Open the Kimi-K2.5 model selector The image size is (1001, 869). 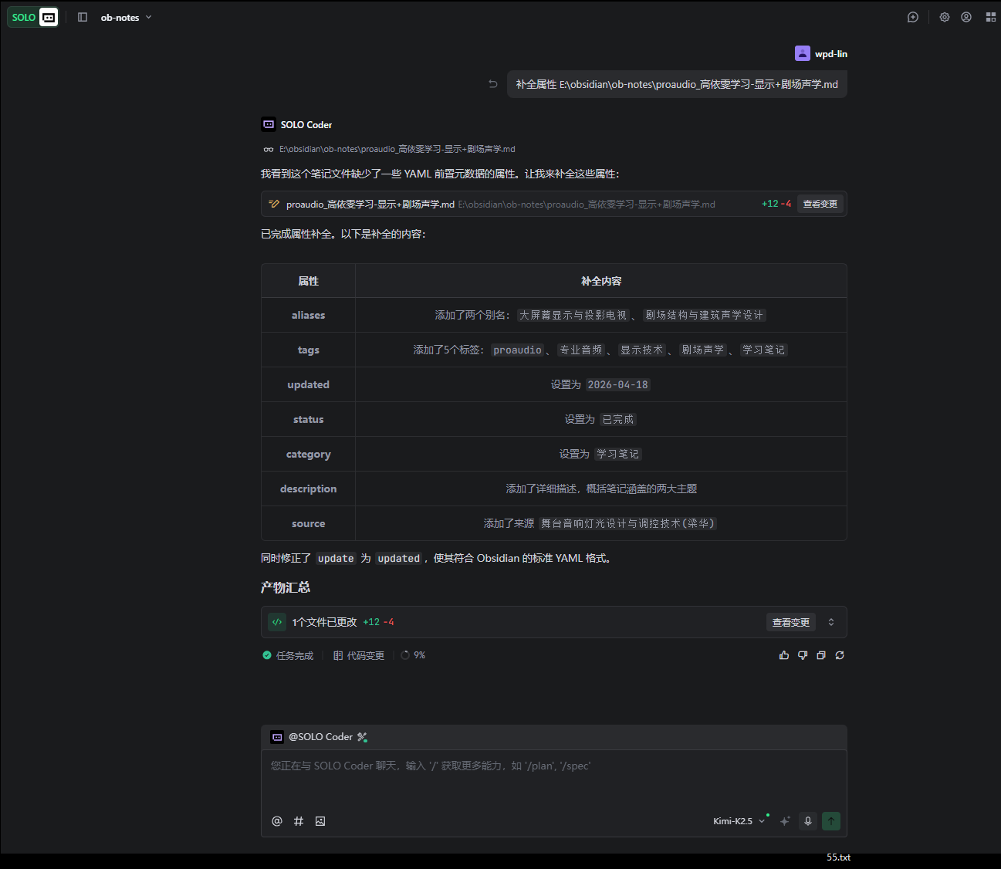pos(739,821)
